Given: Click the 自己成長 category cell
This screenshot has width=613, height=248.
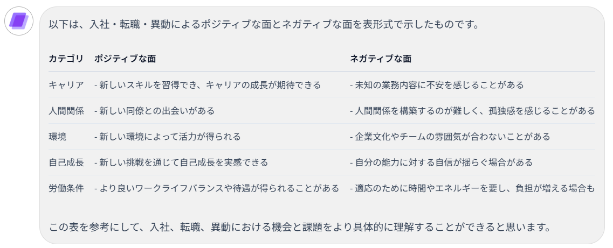Looking at the screenshot, I should pyautogui.click(x=66, y=162).
